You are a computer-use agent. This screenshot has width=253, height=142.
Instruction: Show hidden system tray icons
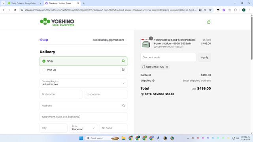pyautogui.click(x=188, y=138)
